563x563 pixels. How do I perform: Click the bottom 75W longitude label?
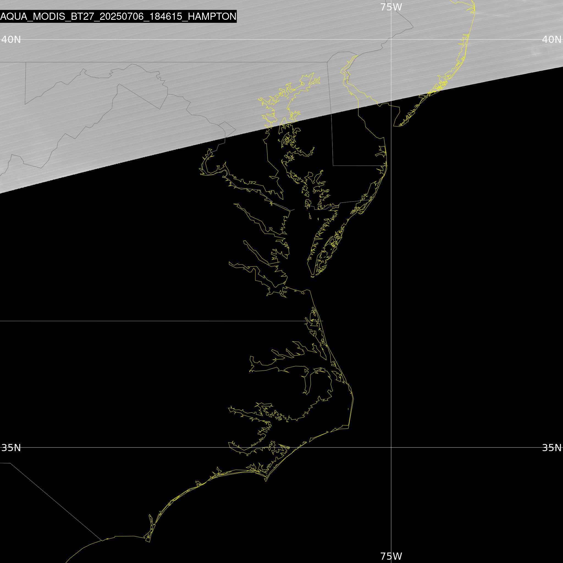(x=391, y=556)
